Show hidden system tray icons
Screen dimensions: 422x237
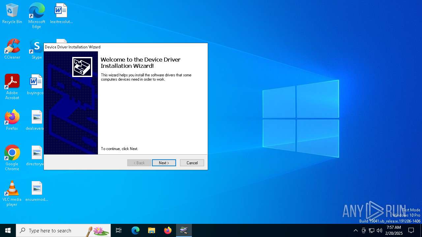coord(355,230)
